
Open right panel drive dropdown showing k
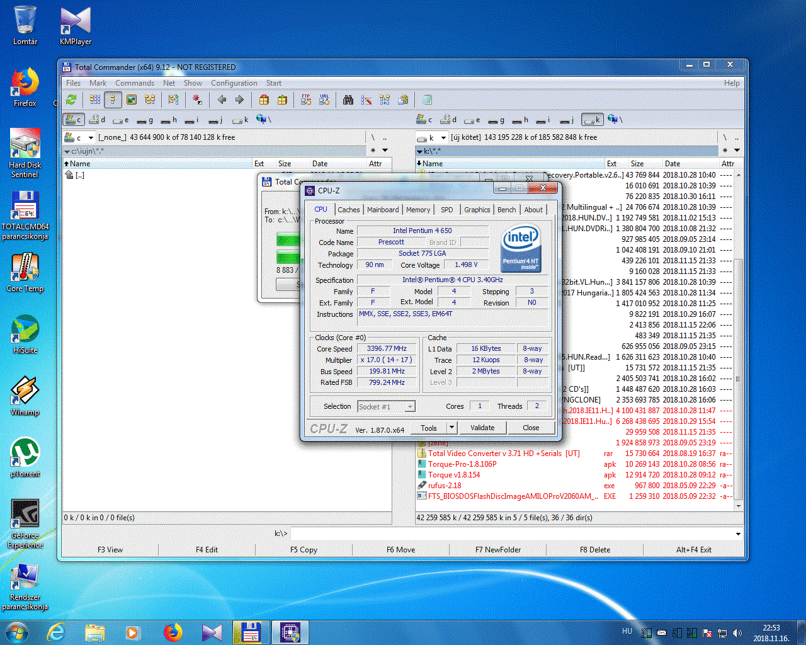click(x=431, y=137)
